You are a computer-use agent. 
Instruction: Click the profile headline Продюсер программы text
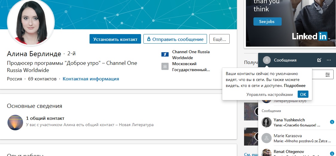[x=72, y=67]
